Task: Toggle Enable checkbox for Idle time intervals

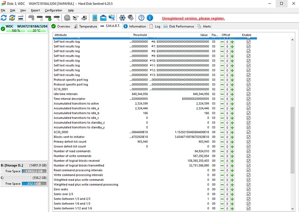Action: point(248,94)
